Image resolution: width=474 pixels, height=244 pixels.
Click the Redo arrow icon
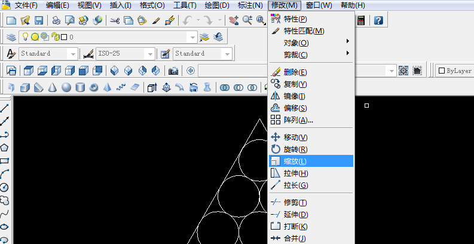(208, 20)
